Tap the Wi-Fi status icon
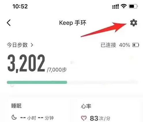 (124, 6)
